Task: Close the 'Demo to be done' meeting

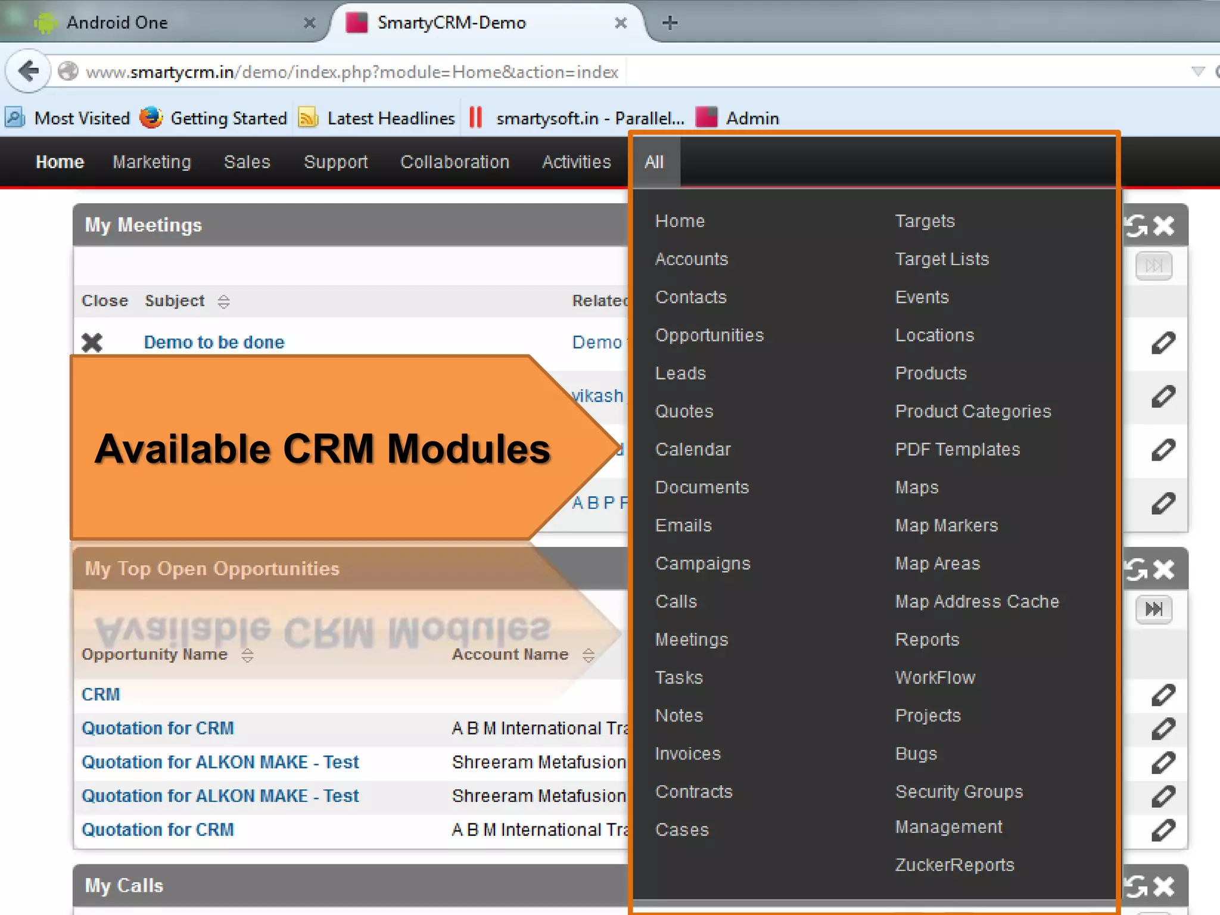Action: [x=92, y=343]
